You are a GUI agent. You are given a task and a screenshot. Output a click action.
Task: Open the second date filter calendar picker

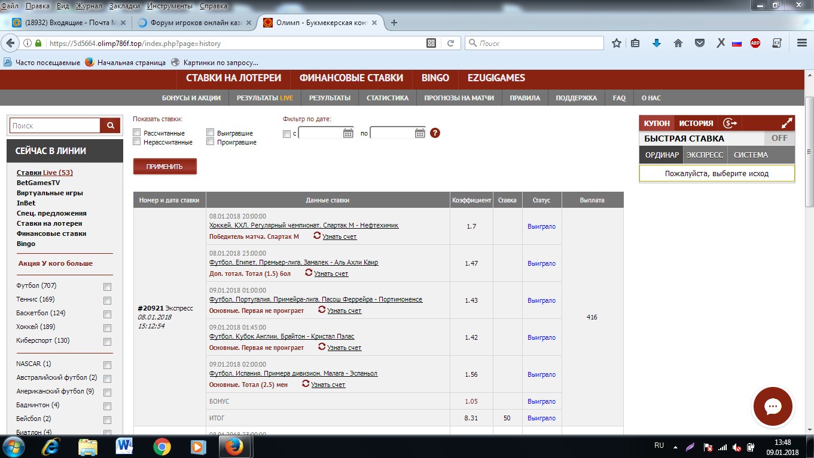[420, 133]
